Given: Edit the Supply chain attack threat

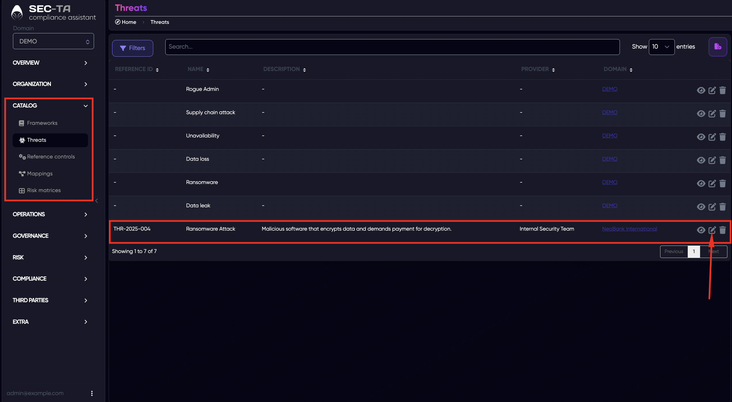Looking at the screenshot, I should (712, 114).
